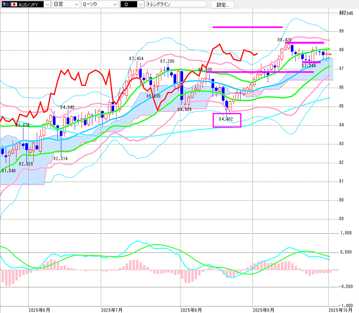The height and width of the screenshot is (313, 359).
Task: Click the 97.434 high price label
Action: click(x=136, y=59)
